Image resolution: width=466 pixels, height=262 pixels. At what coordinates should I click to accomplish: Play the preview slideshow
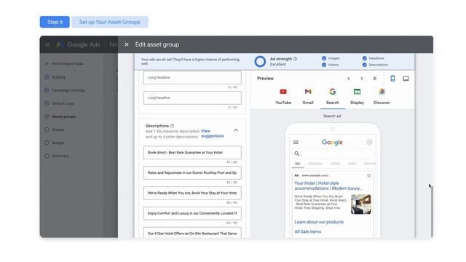click(x=375, y=79)
